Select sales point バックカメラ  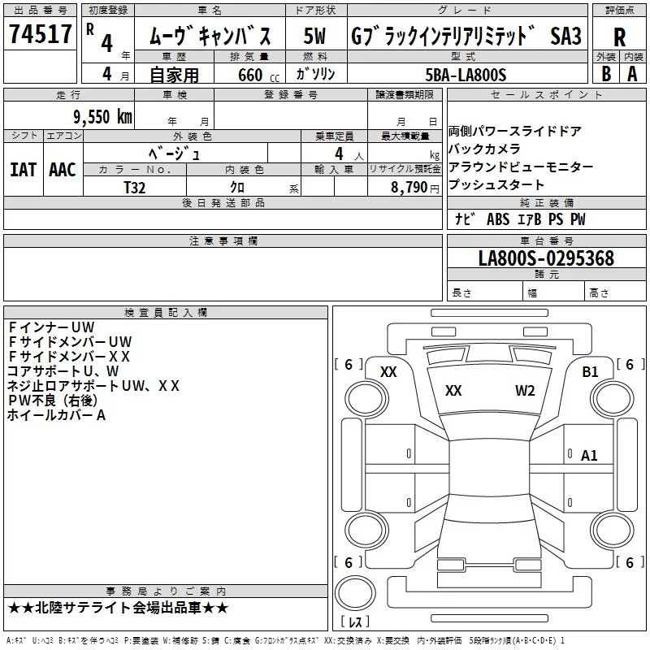pyautogui.click(x=484, y=149)
